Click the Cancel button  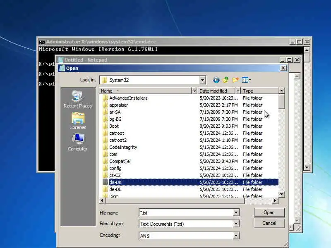[269, 223]
